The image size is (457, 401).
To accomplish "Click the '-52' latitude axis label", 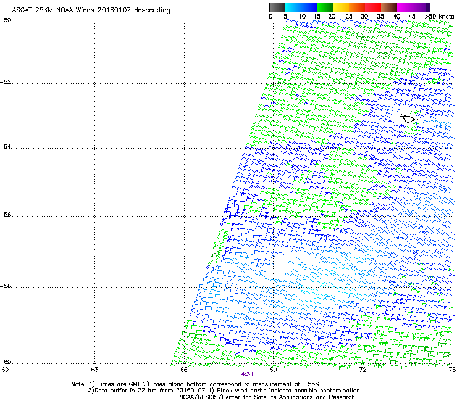I will point(6,82).
